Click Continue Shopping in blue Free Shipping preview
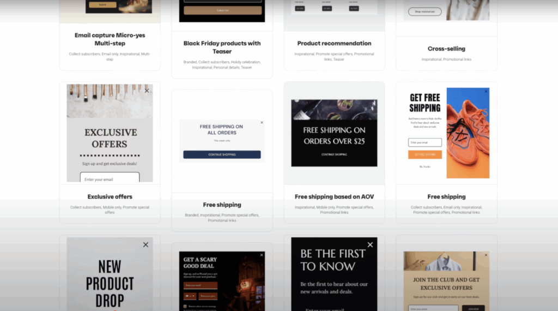The height and width of the screenshot is (311, 558). [222, 154]
